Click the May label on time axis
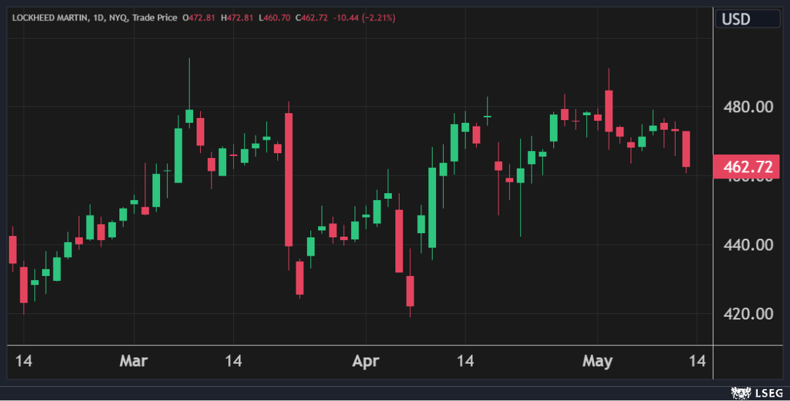This screenshot has width=790, height=401. point(598,361)
